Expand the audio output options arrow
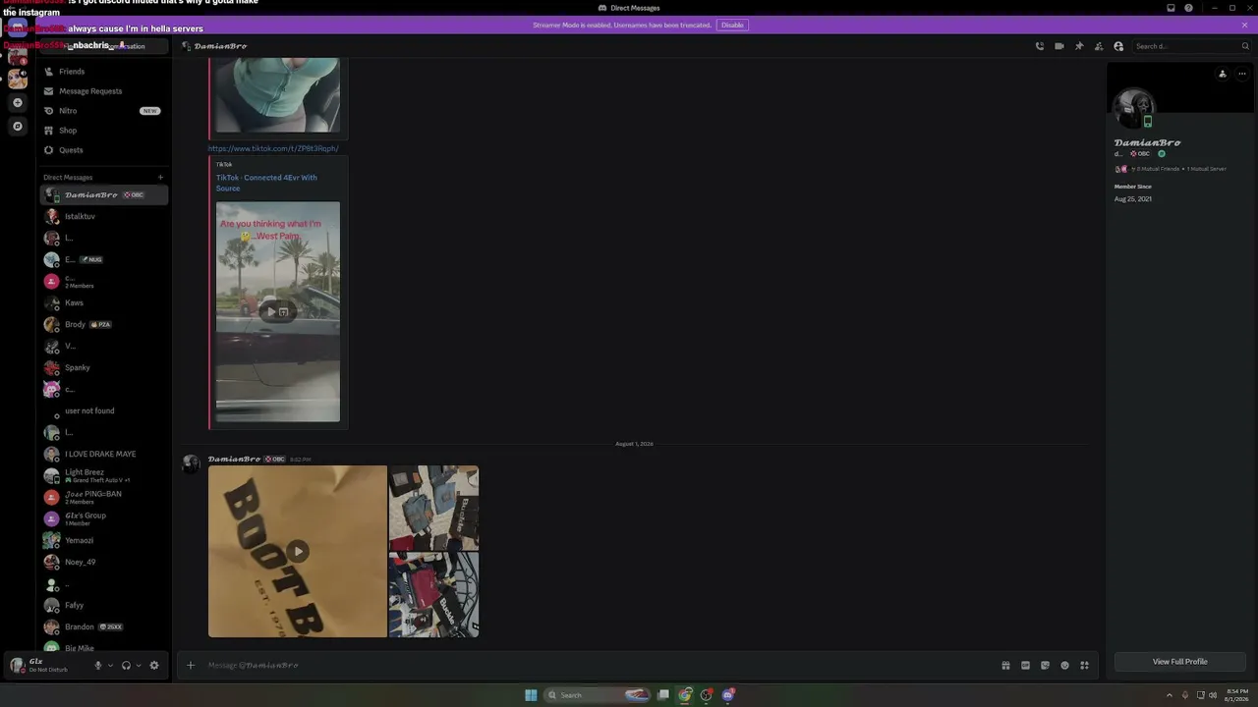Viewport: 1258px width, 707px height. (x=139, y=665)
